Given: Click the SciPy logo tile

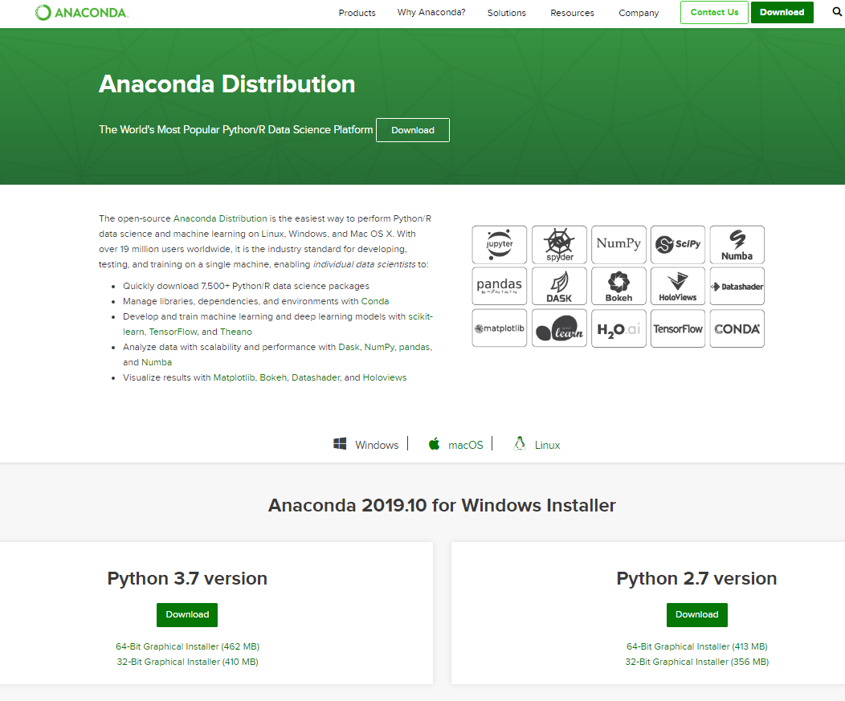Looking at the screenshot, I should [x=678, y=245].
